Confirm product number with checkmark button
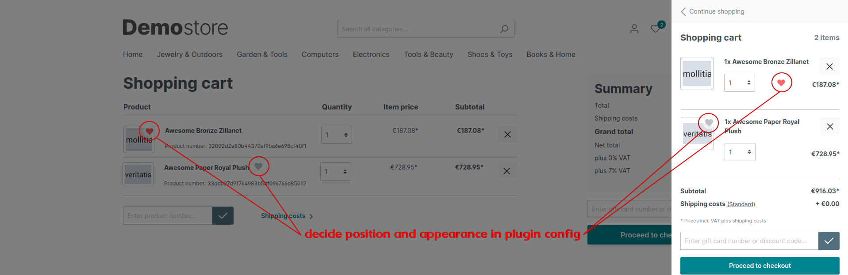 pos(223,216)
